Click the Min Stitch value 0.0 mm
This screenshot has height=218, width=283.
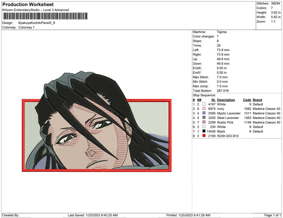[222, 82]
